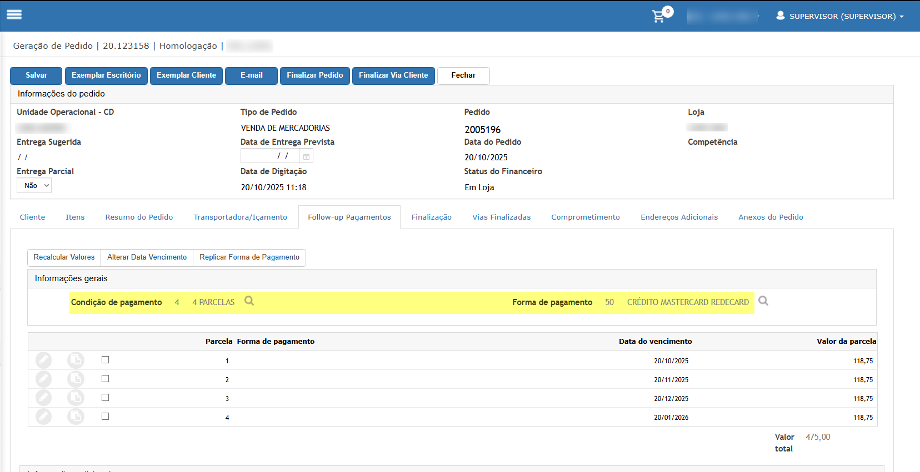Click the Data de Entrega Prevista date field
Screen dimensions: 920x472
tap(270, 156)
